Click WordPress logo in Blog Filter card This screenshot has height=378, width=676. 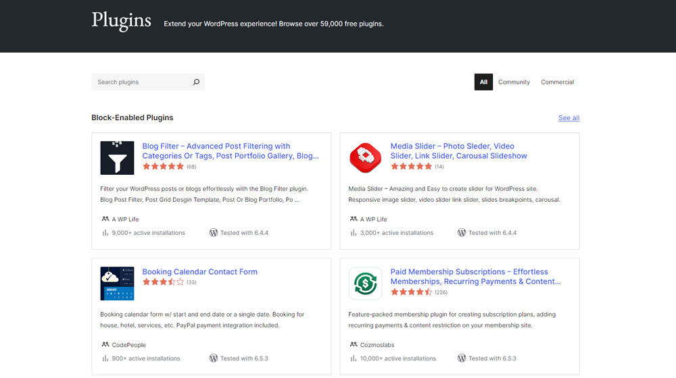[x=214, y=232]
